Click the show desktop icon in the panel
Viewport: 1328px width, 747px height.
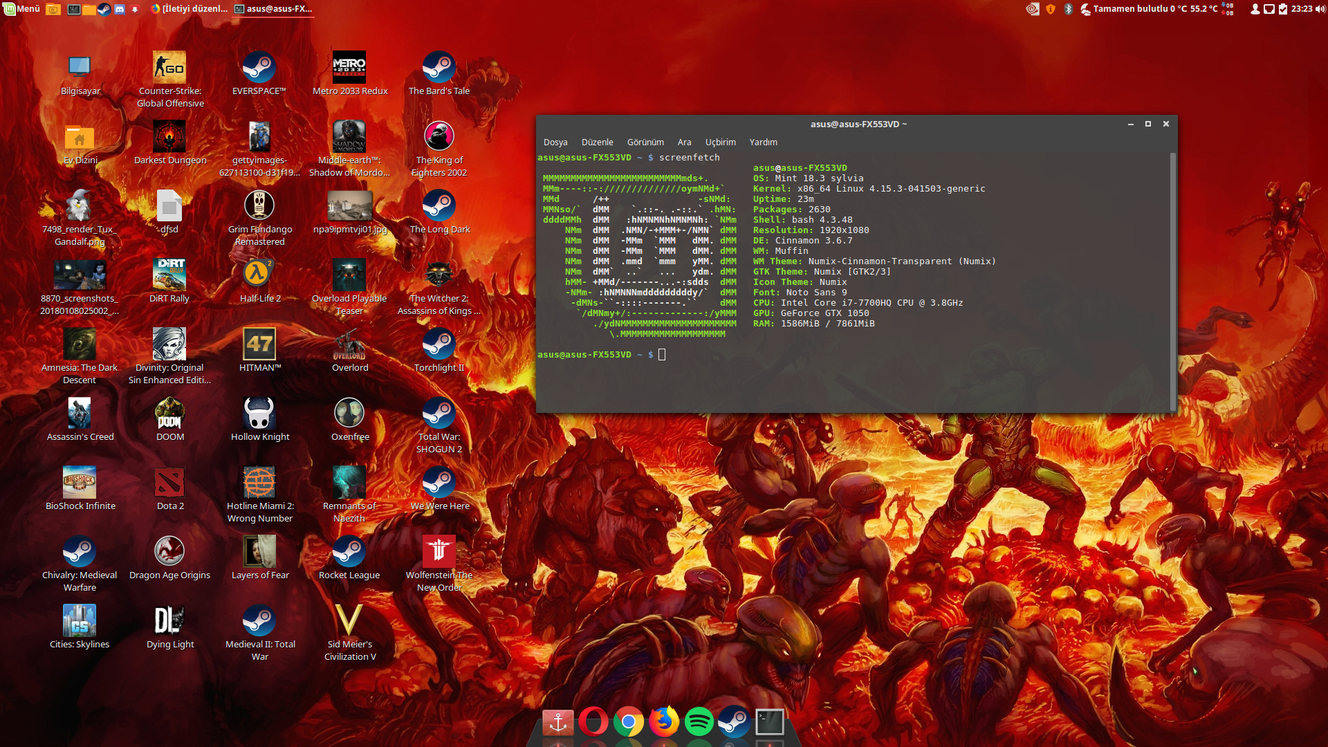click(x=53, y=9)
